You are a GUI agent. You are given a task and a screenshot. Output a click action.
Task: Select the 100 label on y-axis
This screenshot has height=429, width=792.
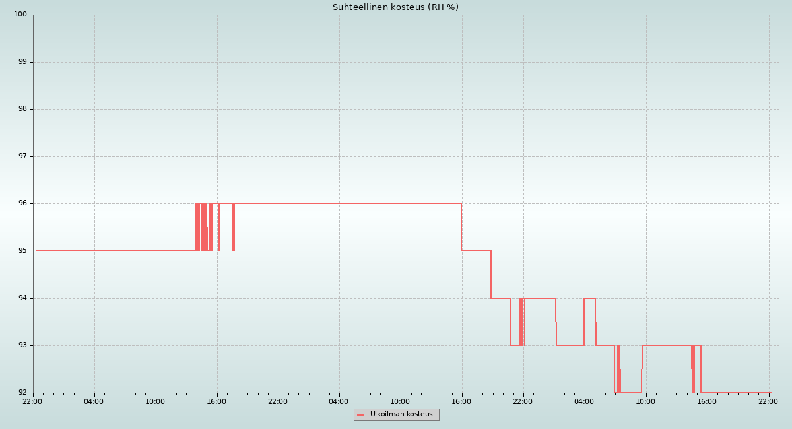20,15
